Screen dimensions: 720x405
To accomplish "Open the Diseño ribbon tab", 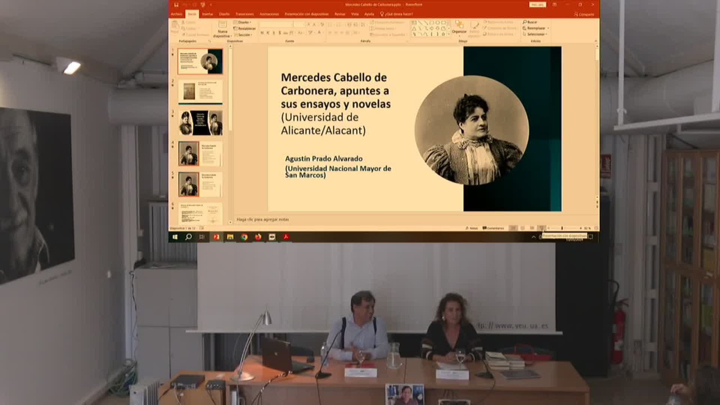I will pos(224,14).
